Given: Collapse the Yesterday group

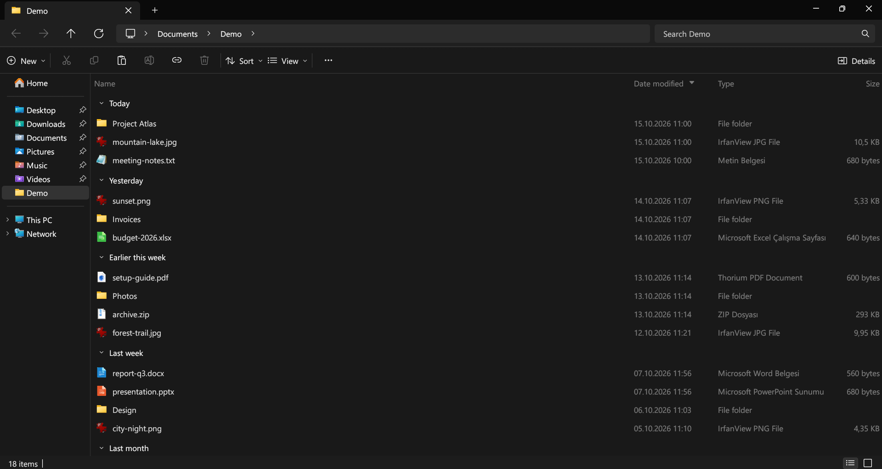Looking at the screenshot, I should 102,181.
